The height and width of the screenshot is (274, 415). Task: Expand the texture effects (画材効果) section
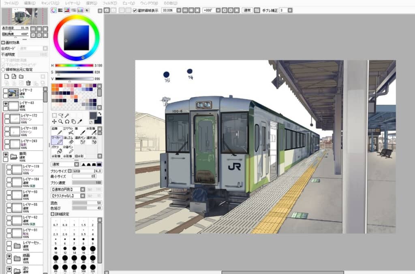pos(3,42)
